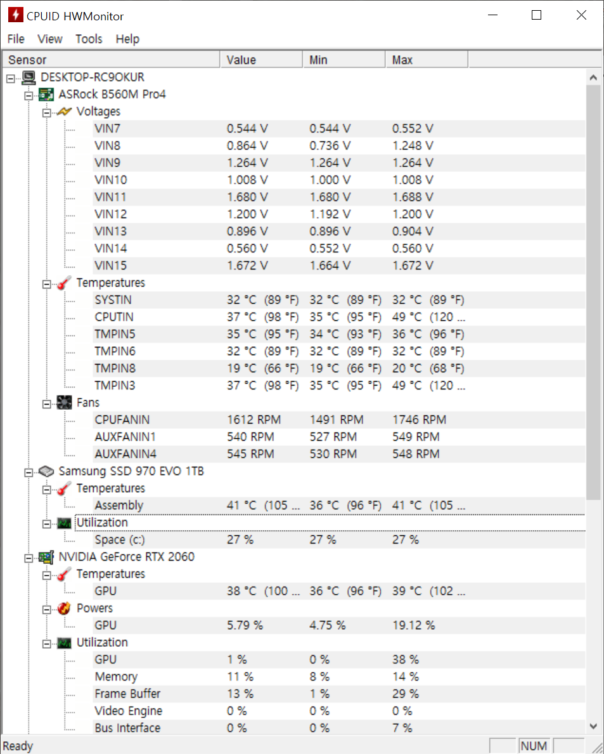Click the 1.248 V max value
The image size is (604, 754).
[413, 146]
